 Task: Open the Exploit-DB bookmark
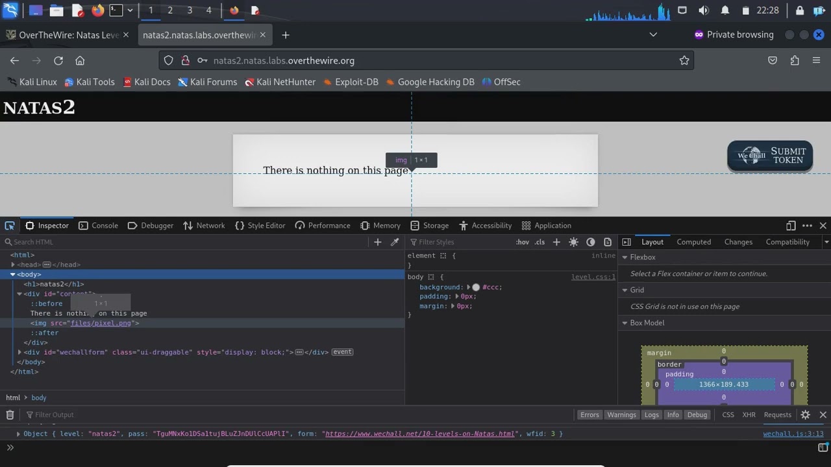coord(351,82)
